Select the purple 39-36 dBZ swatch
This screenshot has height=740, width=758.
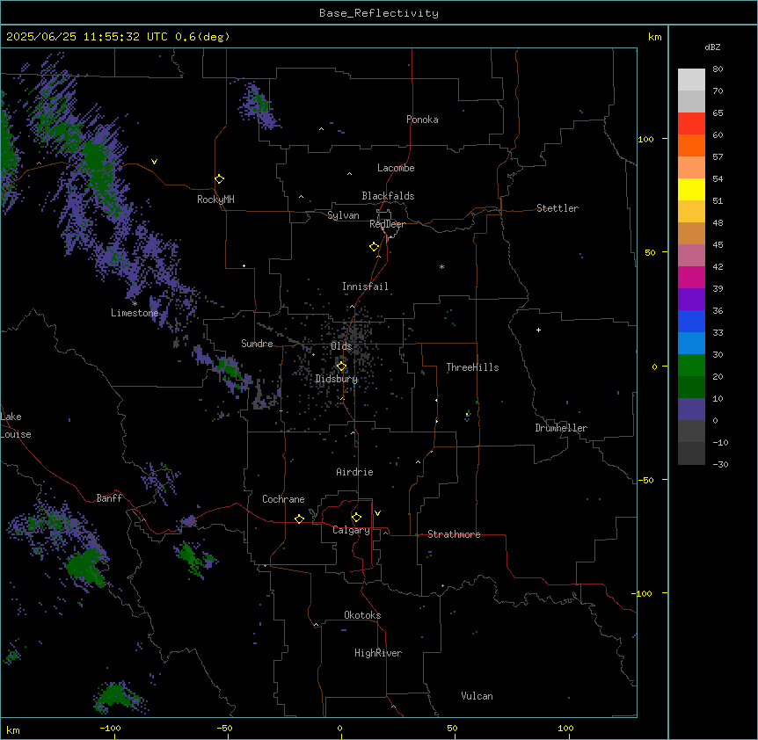point(691,299)
